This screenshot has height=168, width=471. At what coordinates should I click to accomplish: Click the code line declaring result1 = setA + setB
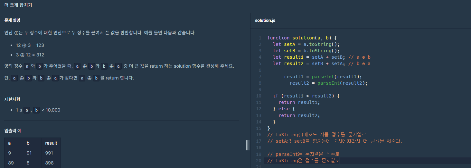(322, 57)
